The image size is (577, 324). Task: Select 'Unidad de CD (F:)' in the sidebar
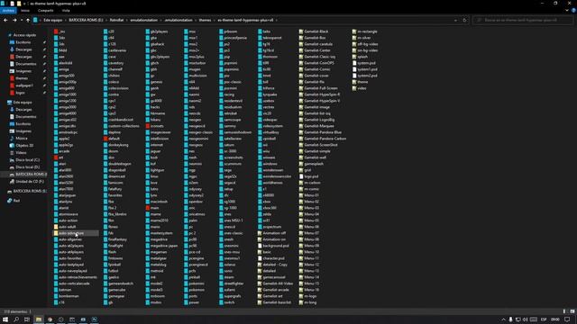click(x=30, y=182)
